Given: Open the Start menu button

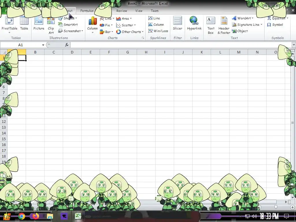Looking at the screenshot, I should (7, 216).
